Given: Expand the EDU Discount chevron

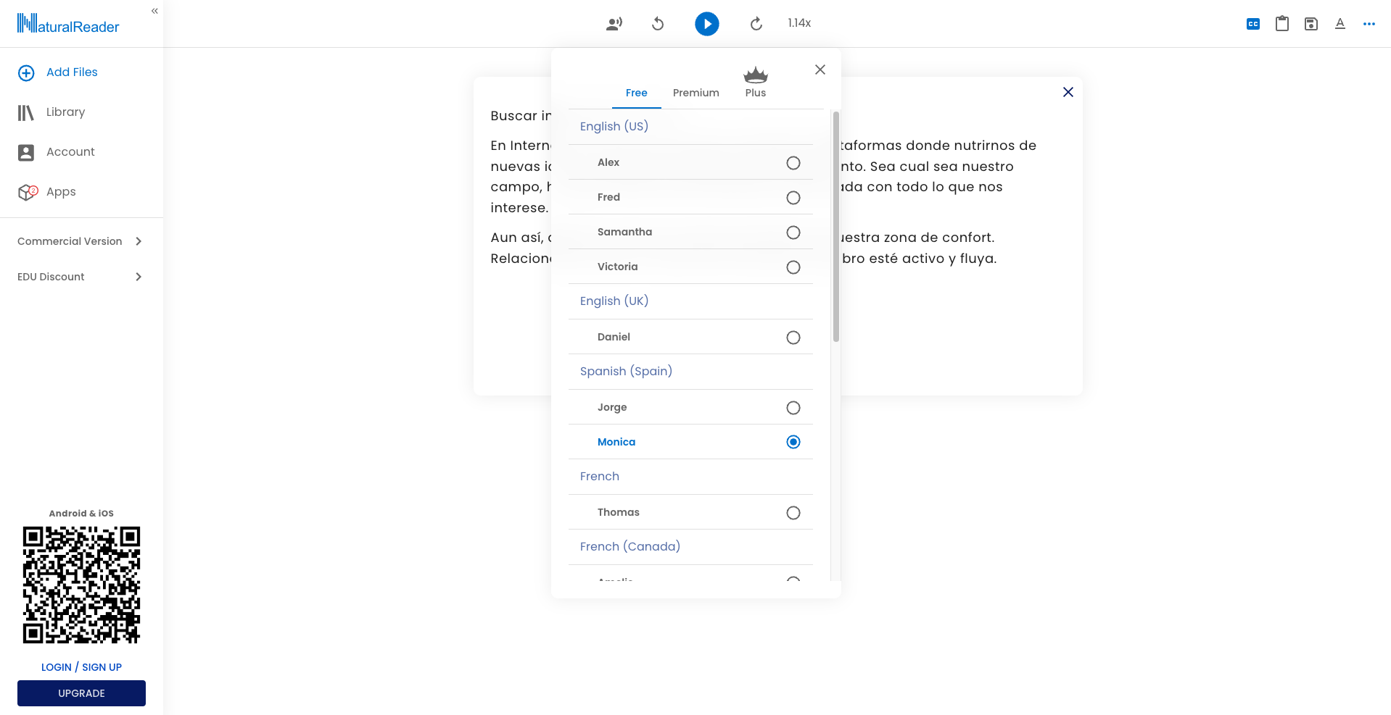Looking at the screenshot, I should tap(139, 277).
